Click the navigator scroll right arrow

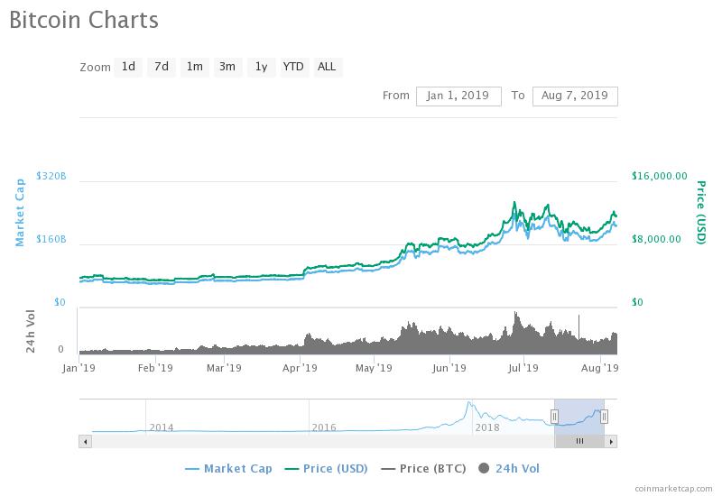point(611,442)
